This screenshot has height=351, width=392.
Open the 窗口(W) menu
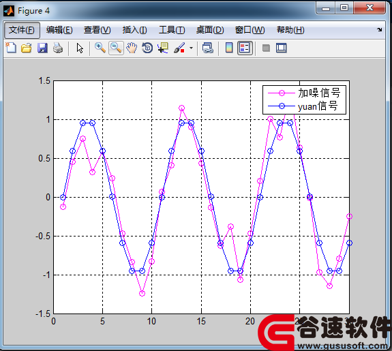[250, 30]
